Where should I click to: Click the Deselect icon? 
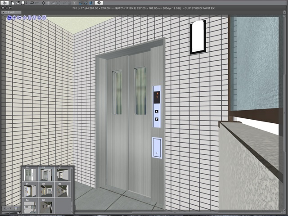click(64, 3)
